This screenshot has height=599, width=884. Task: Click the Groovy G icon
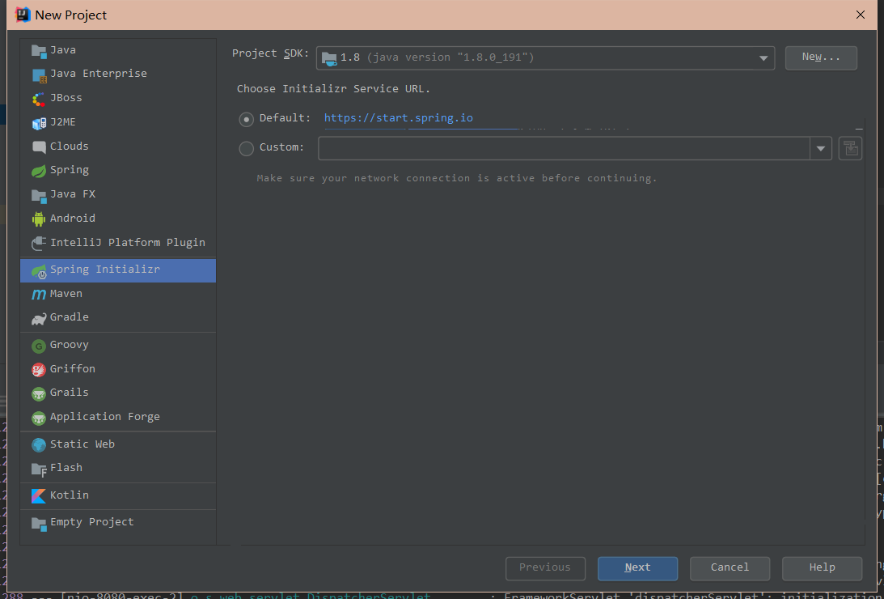click(x=39, y=346)
